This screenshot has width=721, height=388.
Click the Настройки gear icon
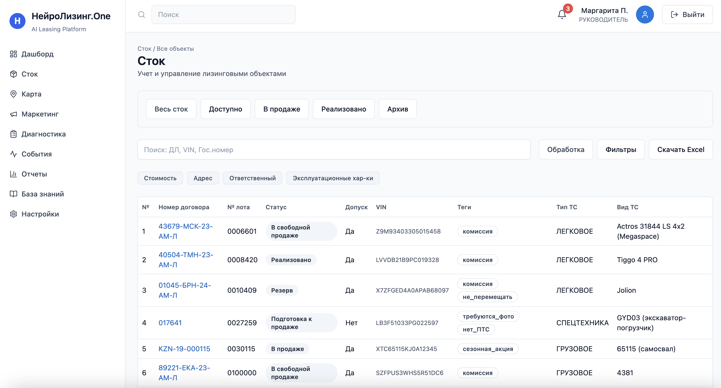click(x=13, y=214)
